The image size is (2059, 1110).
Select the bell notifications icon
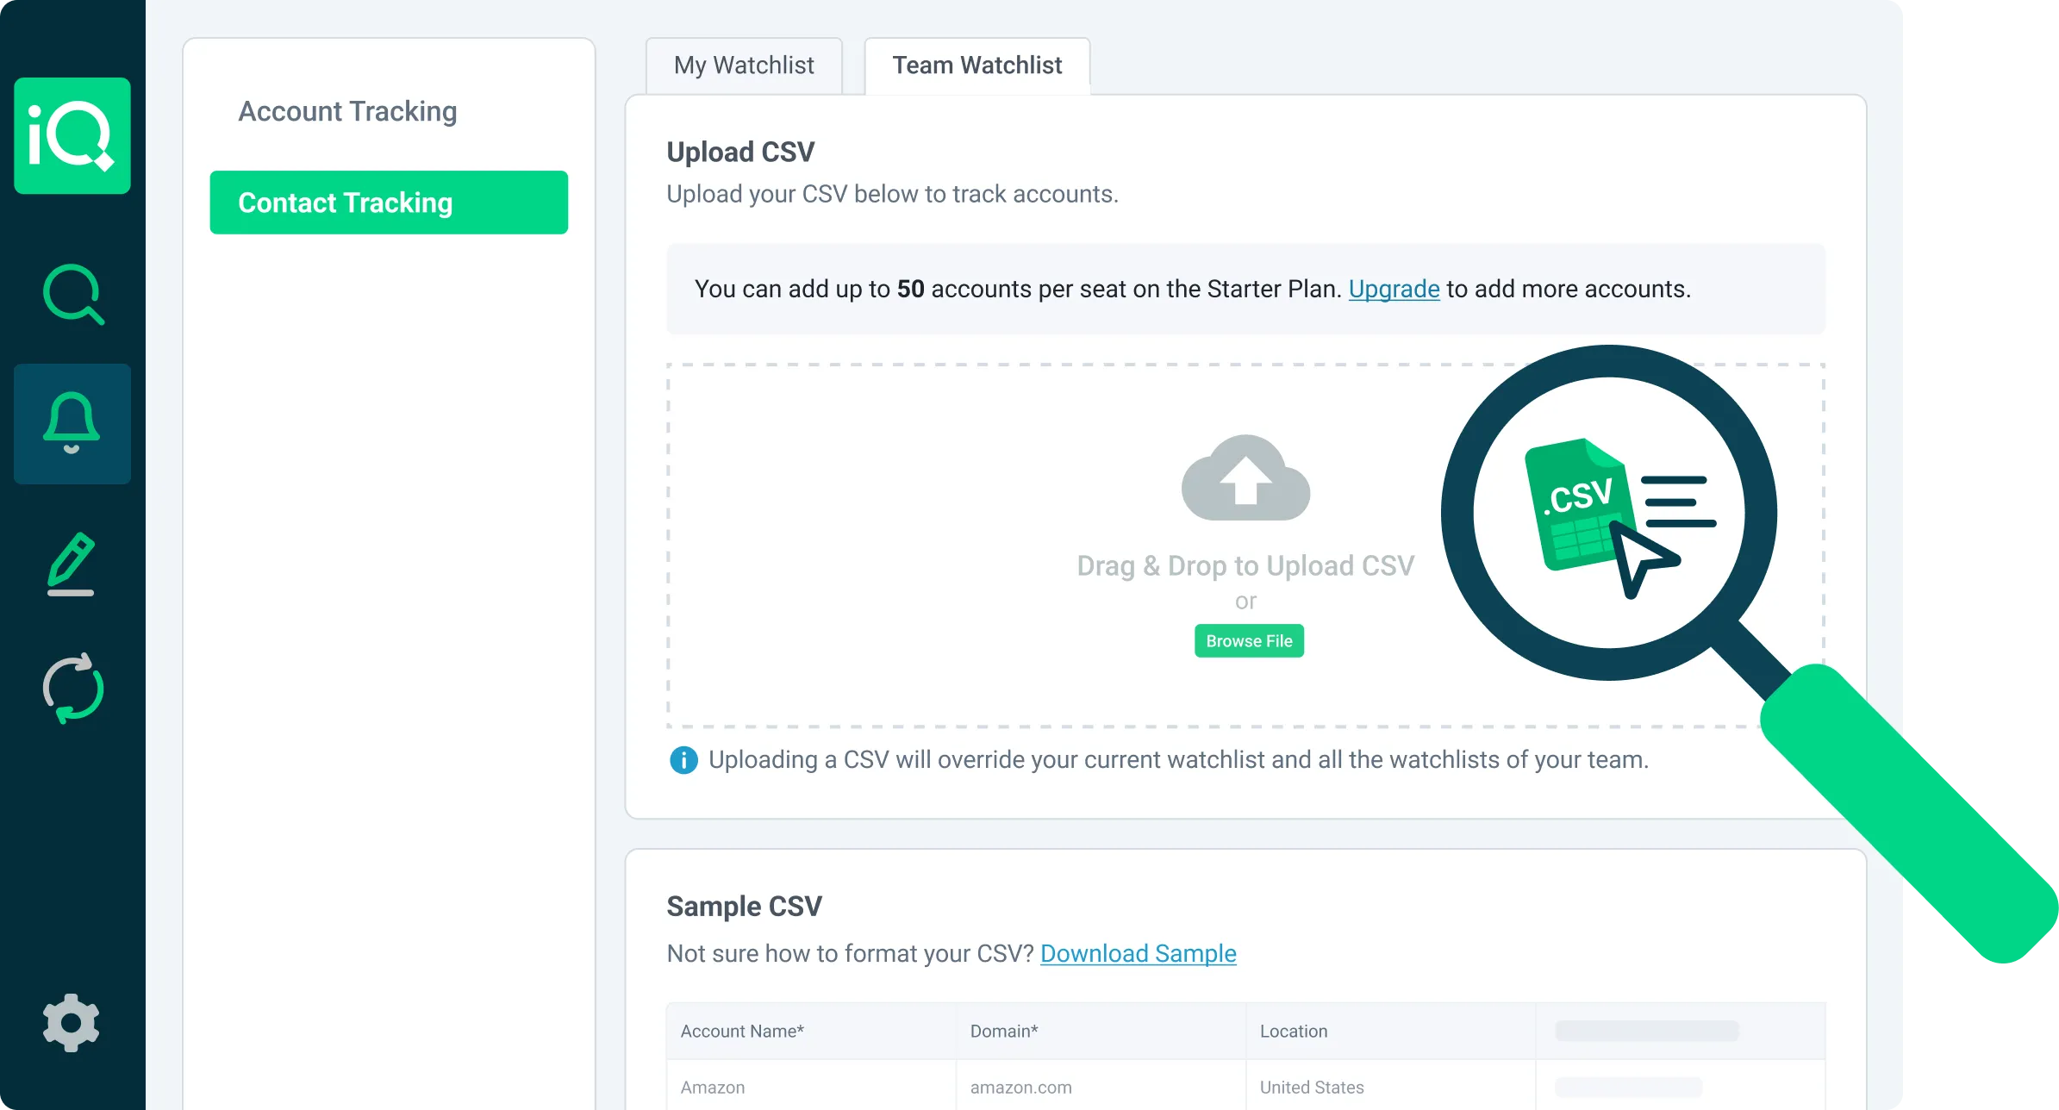tap(72, 422)
